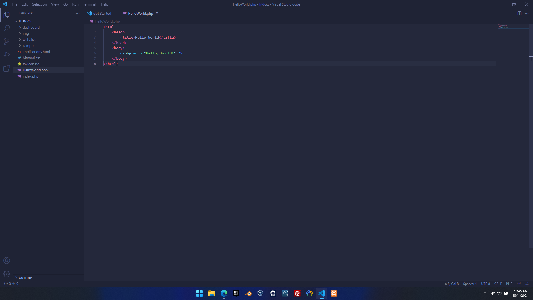533x300 pixels.
Task: Collapse the HTDOCS folder section
Action: 25,21
